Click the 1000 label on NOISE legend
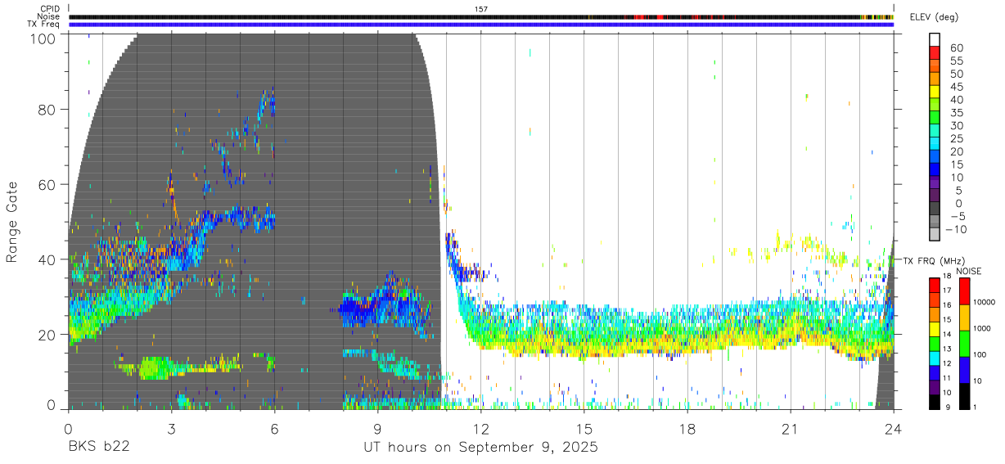The height and width of the screenshot is (464, 1005). pos(983,328)
